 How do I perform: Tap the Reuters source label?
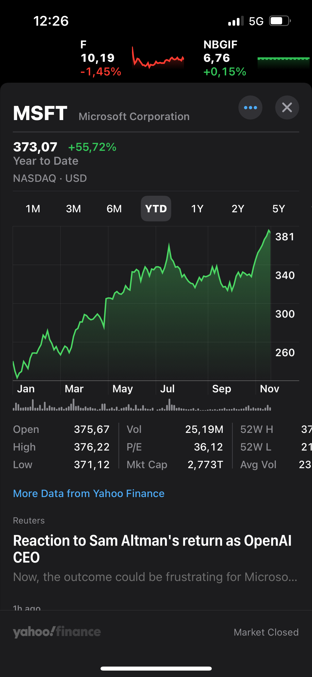(29, 521)
